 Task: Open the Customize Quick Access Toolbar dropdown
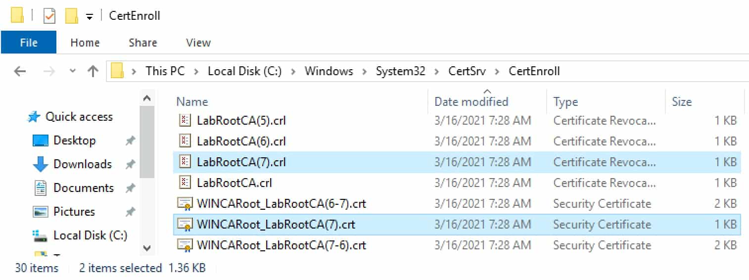point(90,16)
